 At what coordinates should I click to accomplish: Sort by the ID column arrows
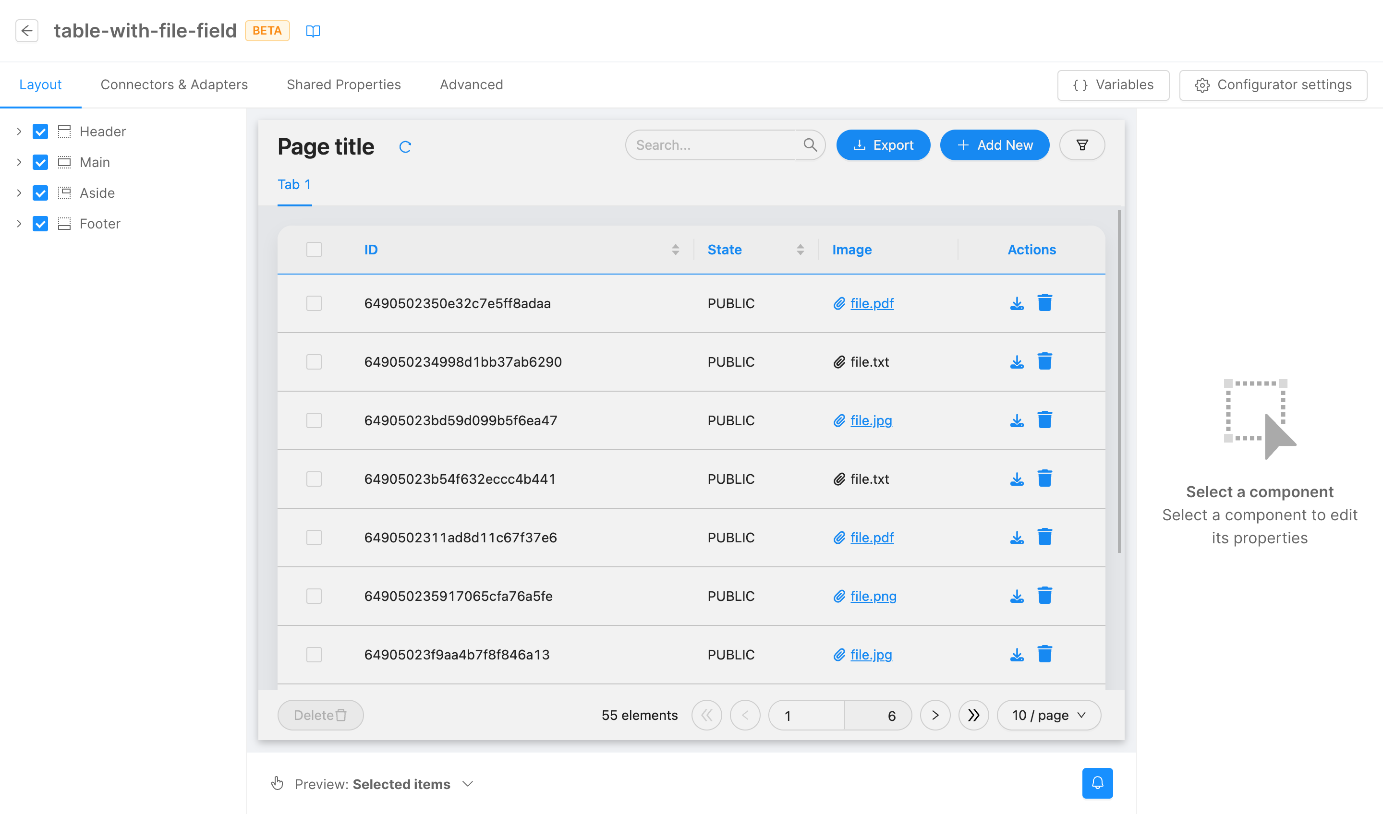point(675,250)
